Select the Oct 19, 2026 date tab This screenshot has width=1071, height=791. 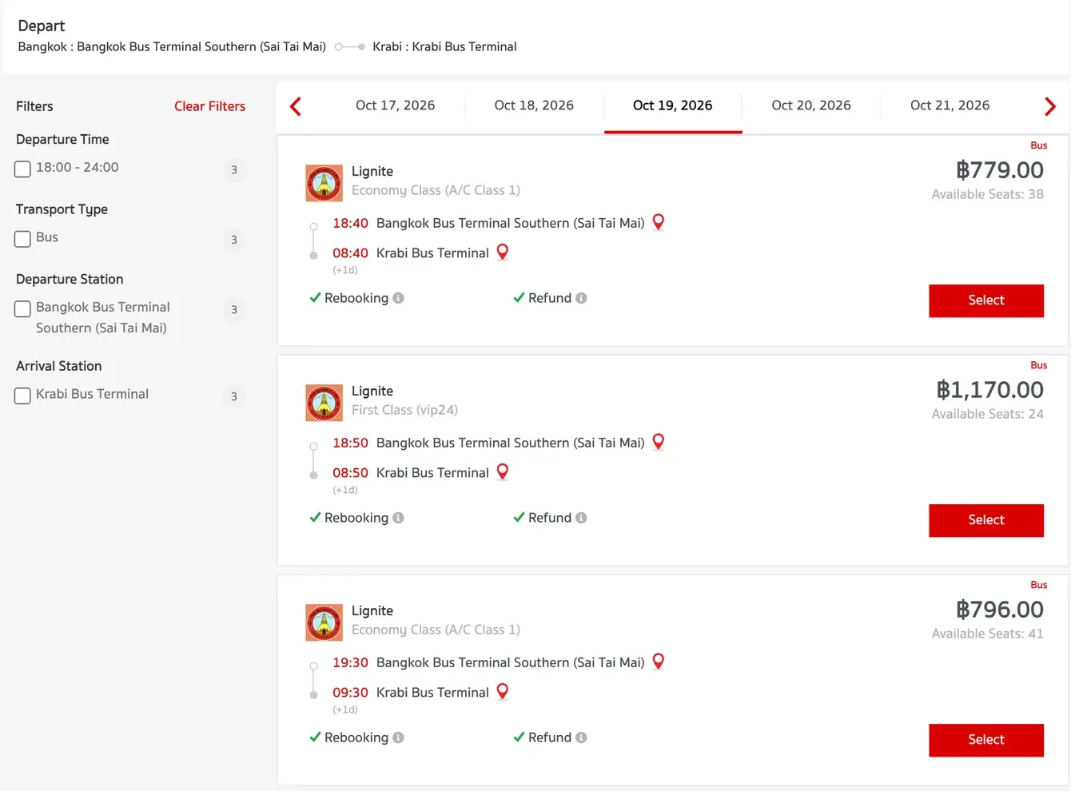pos(673,105)
